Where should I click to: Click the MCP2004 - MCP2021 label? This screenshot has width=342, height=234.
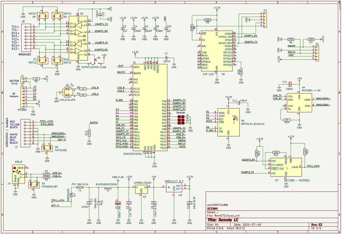297,180
